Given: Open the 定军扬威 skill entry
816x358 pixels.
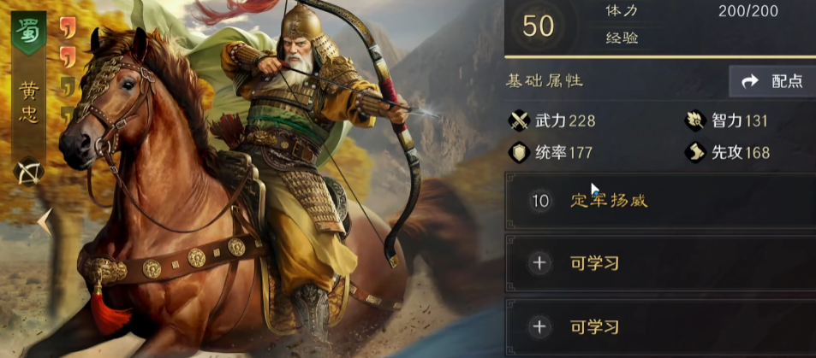Looking at the screenshot, I should pos(660,201).
